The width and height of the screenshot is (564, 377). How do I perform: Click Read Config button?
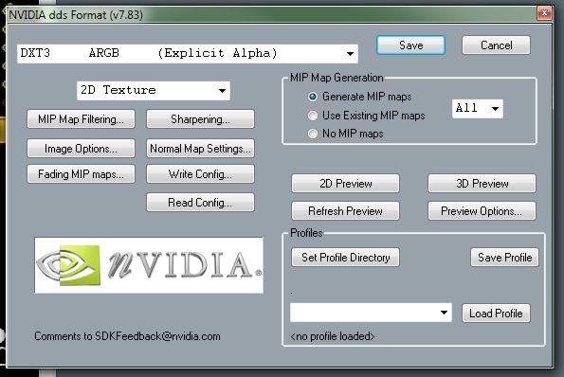pos(200,203)
